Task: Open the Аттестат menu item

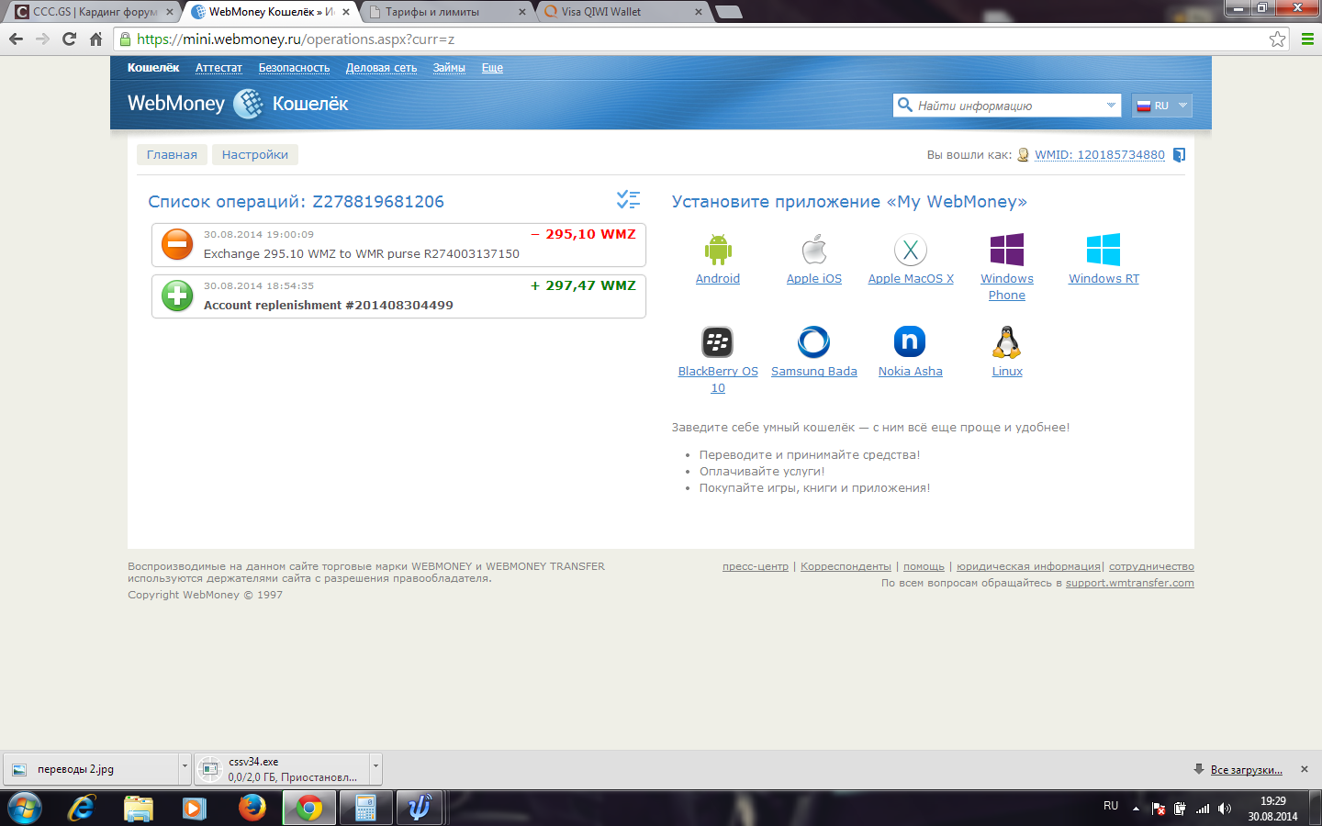Action: [218, 68]
